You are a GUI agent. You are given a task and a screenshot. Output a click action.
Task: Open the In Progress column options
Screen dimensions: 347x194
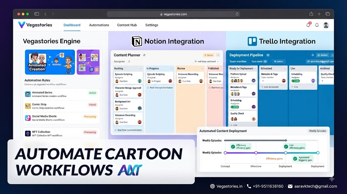171,69
